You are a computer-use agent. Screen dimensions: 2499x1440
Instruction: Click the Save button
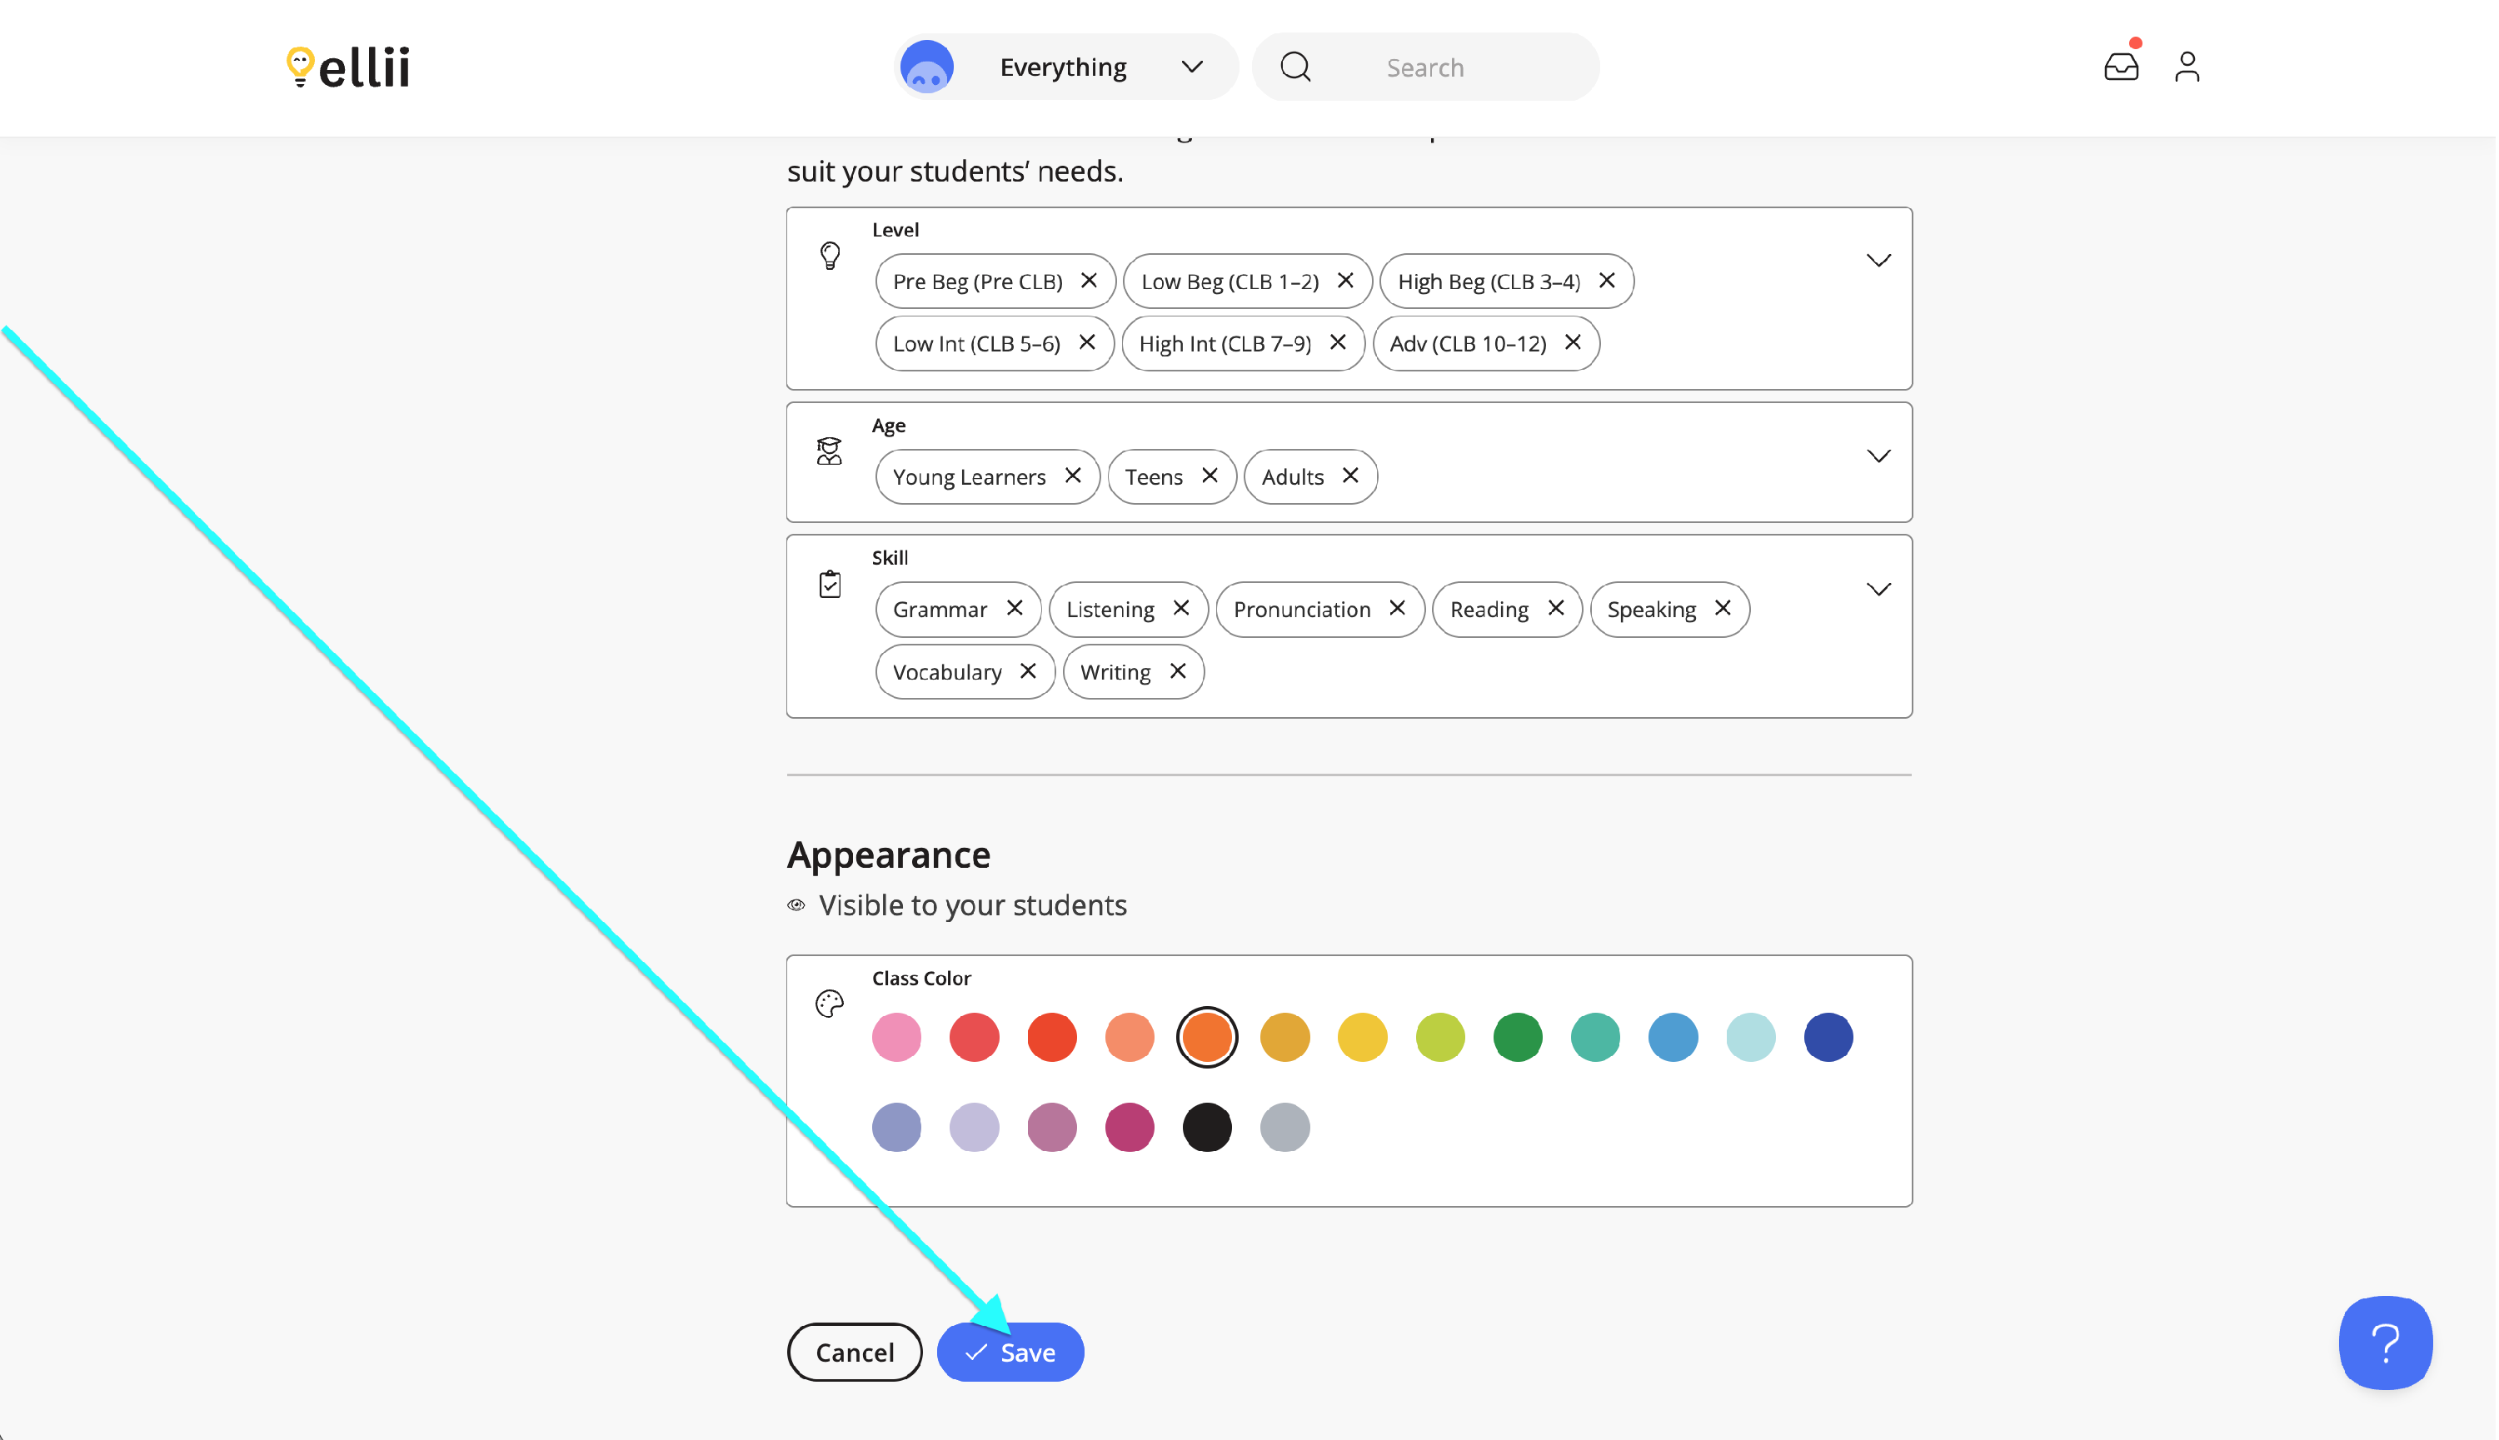coord(1010,1352)
